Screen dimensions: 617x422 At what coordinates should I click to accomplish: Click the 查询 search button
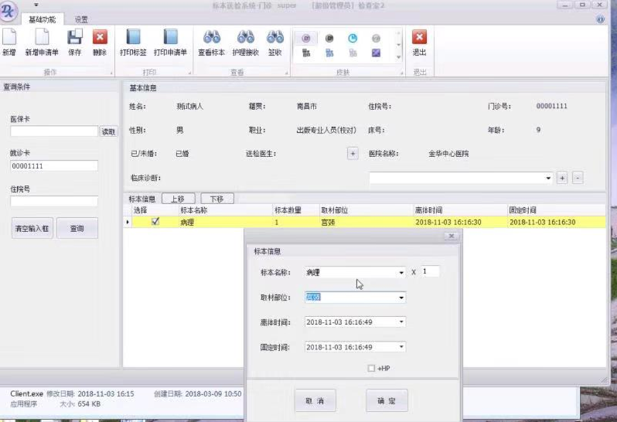pos(77,228)
